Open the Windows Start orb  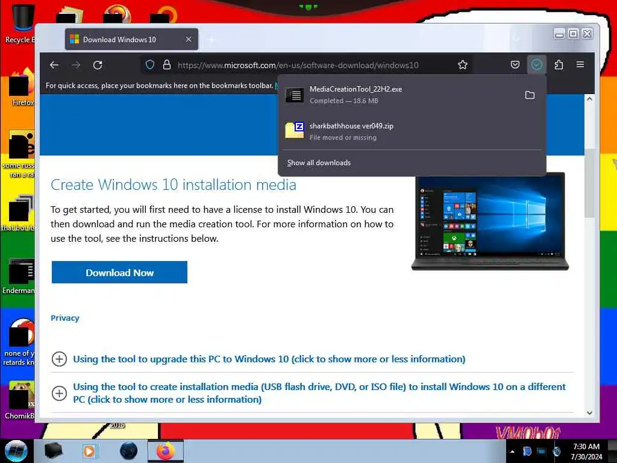[x=16, y=451]
